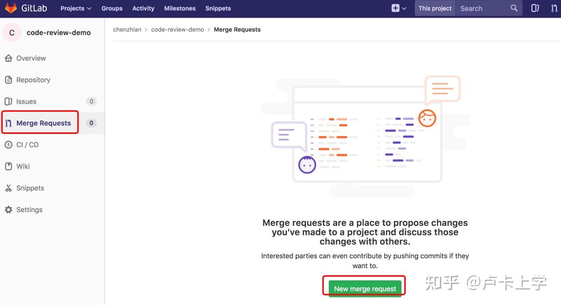Open the Todos icon in the top bar
Image resolution: width=561 pixels, height=305 pixels.
[x=535, y=8]
